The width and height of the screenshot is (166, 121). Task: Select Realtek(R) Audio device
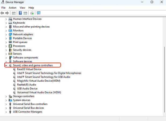coord(27,85)
